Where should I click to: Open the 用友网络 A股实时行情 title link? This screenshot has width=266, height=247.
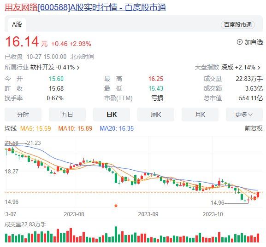pyautogui.click(x=85, y=7)
